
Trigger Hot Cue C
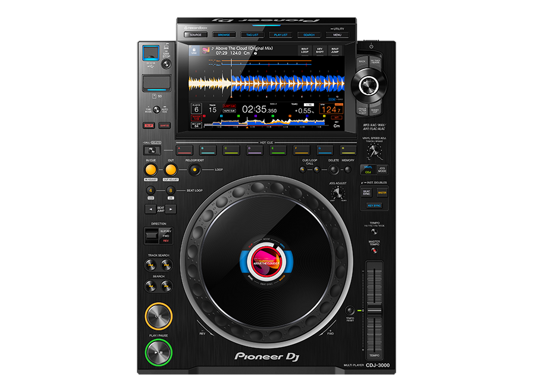[231, 150]
